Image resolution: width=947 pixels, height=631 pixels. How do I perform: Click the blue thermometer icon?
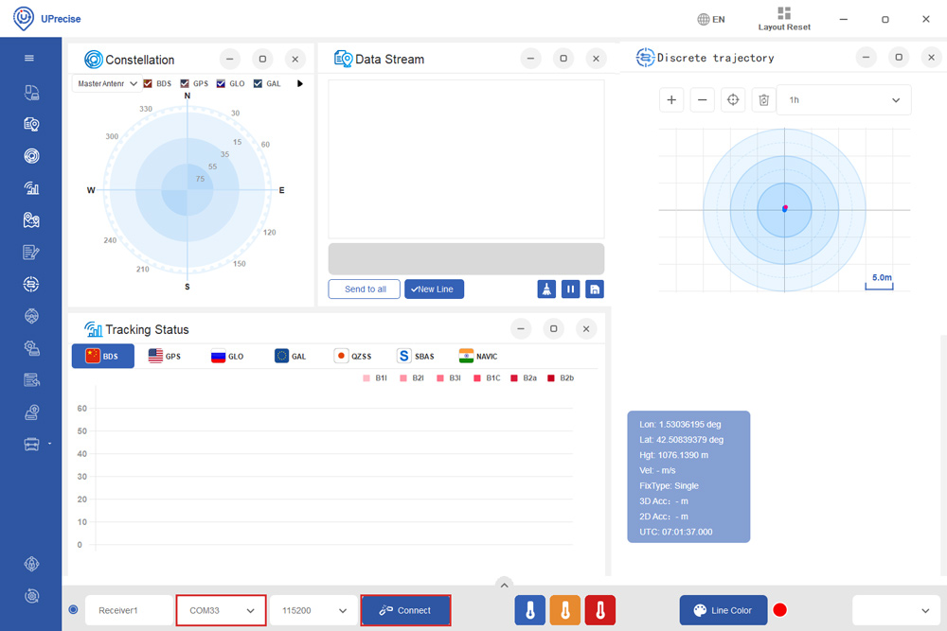click(529, 610)
